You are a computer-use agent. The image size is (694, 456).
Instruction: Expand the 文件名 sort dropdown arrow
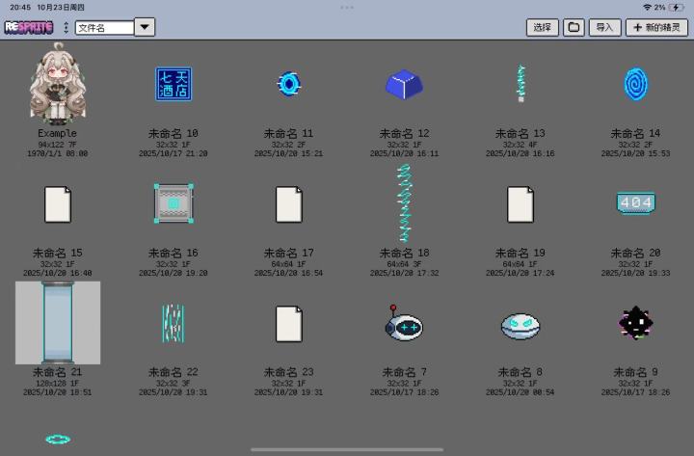pos(145,27)
